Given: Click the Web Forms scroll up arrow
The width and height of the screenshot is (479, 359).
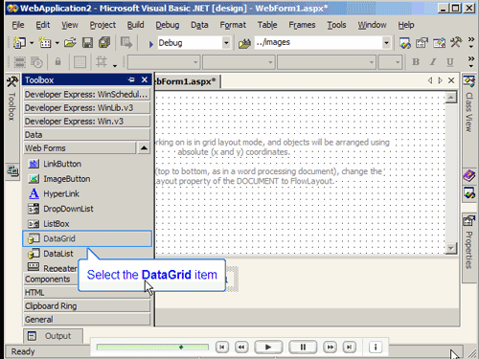Looking at the screenshot, I should 144,148.
